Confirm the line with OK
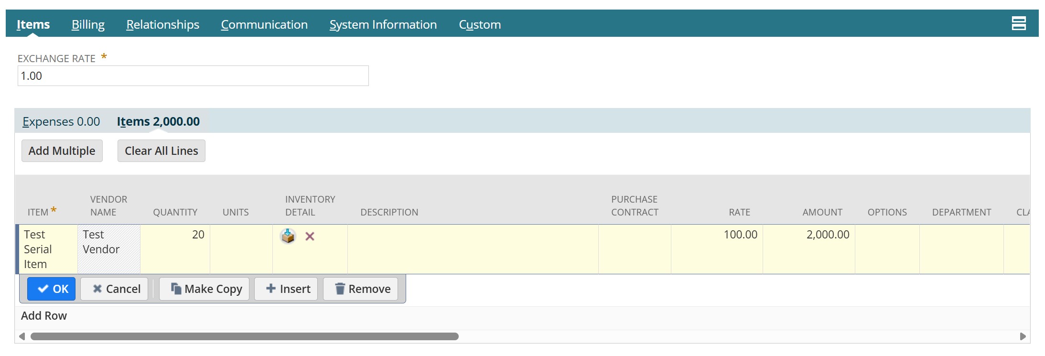 point(52,289)
